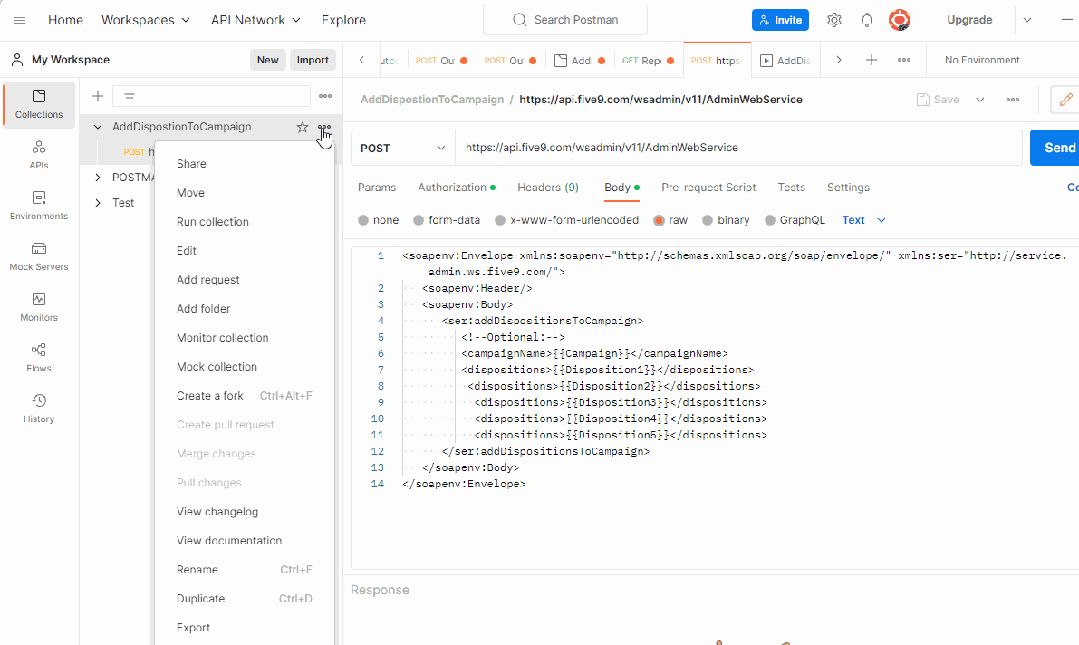
Task: Open the No Environment selector
Action: pos(982,60)
